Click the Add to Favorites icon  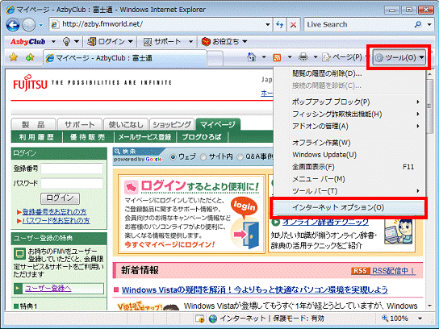pos(30,57)
